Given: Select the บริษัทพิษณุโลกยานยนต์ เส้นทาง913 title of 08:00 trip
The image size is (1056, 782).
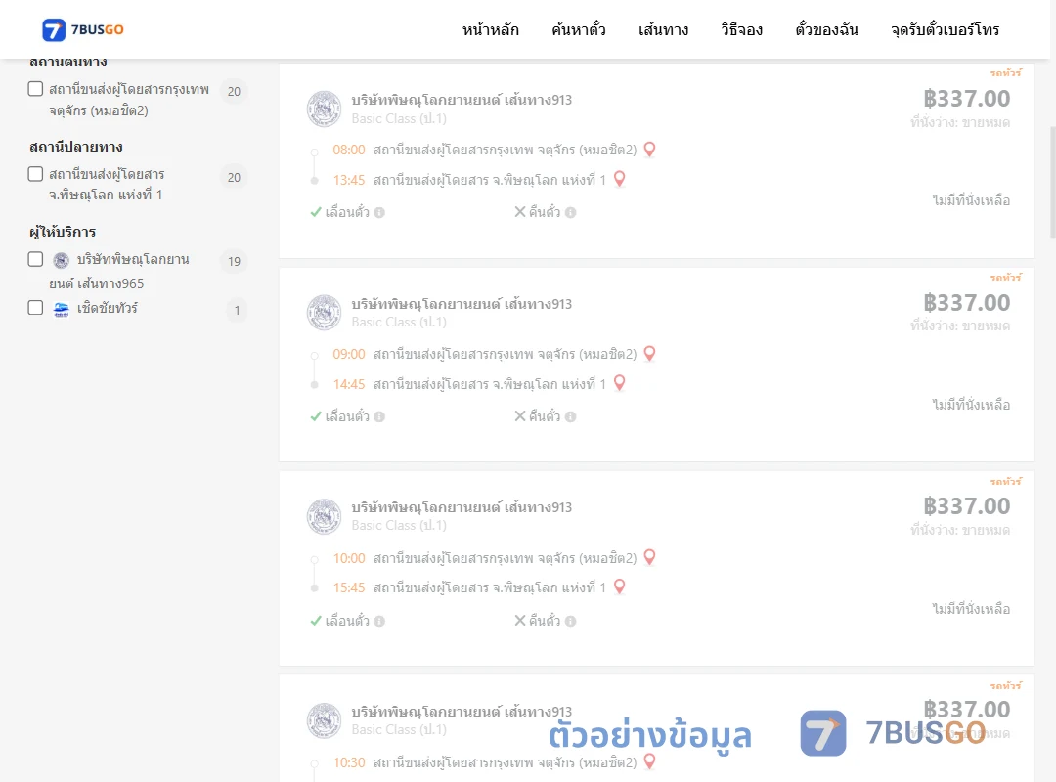Looking at the screenshot, I should 462,100.
